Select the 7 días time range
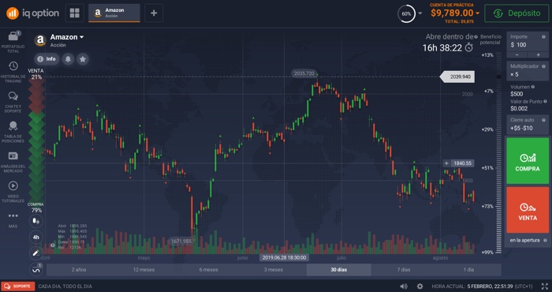Screen dimensions: 552x292 (404, 270)
